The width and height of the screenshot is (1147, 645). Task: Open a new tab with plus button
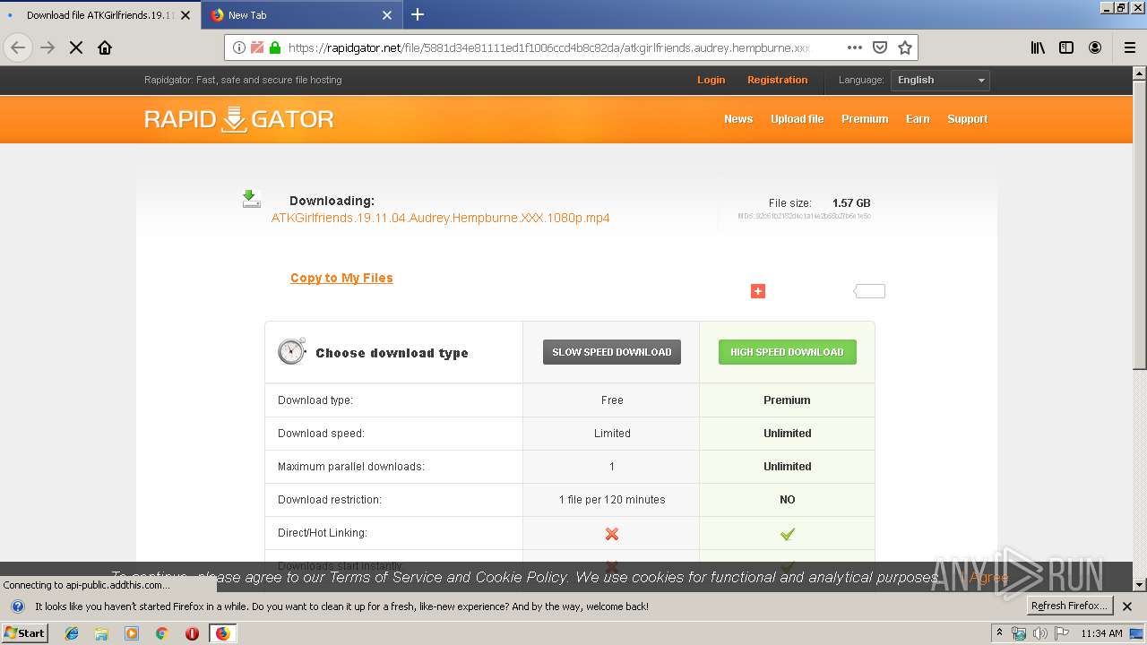point(418,14)
